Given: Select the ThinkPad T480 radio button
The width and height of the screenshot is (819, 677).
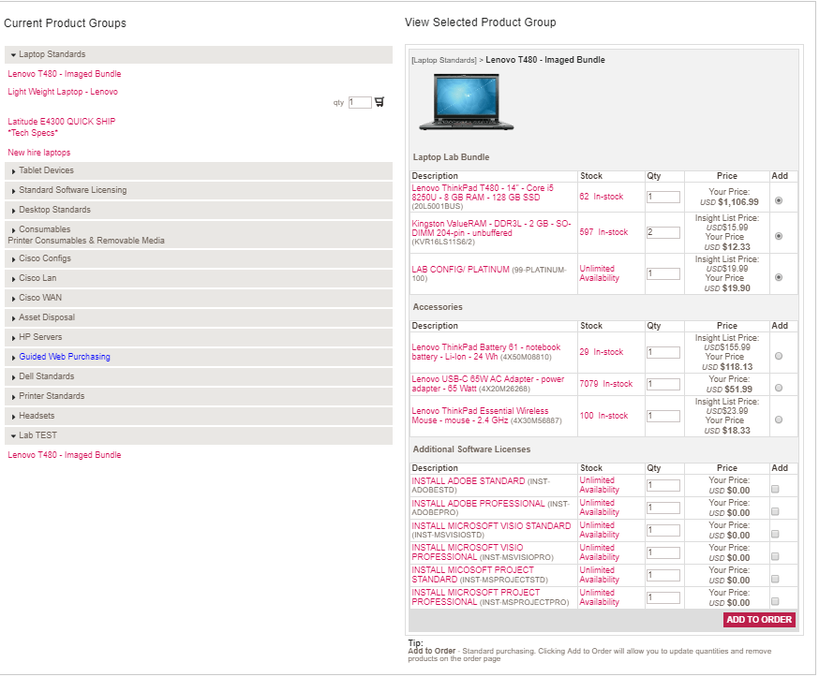Looking at the screenshot, I should click(x=779, y=200).
